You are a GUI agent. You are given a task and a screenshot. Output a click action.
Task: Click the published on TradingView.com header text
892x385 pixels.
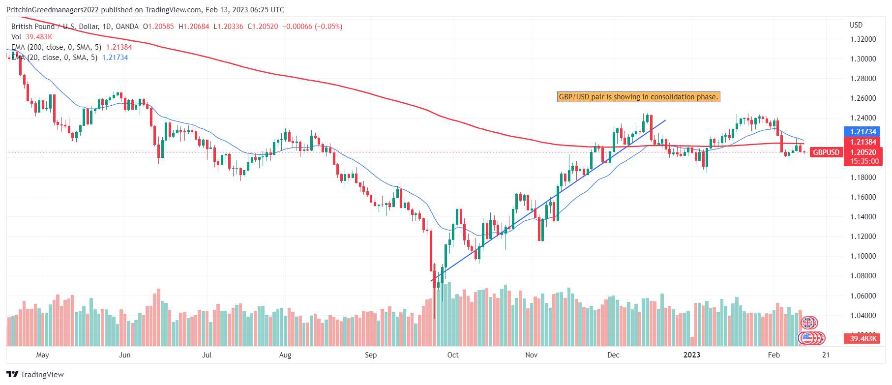[x=151, y=10]
